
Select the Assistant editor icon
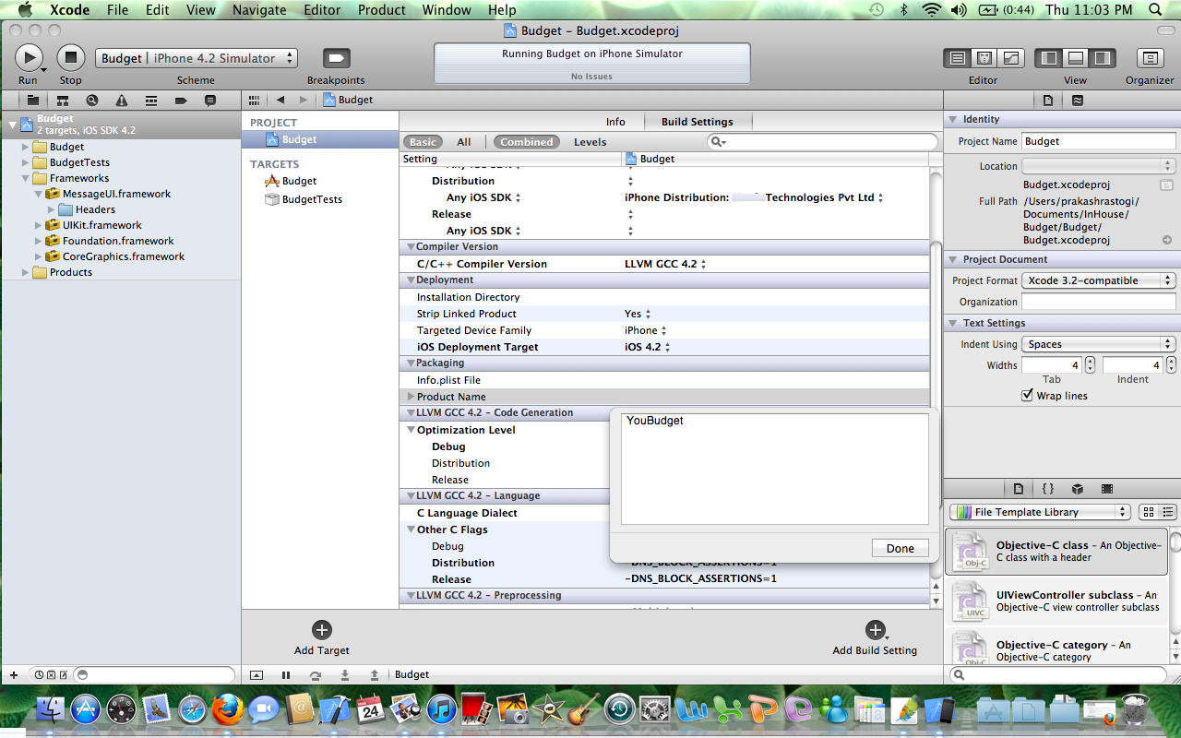coord(984,58)
